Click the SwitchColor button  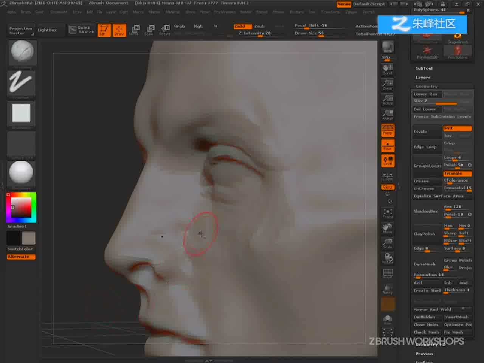(x=20, y=249)
